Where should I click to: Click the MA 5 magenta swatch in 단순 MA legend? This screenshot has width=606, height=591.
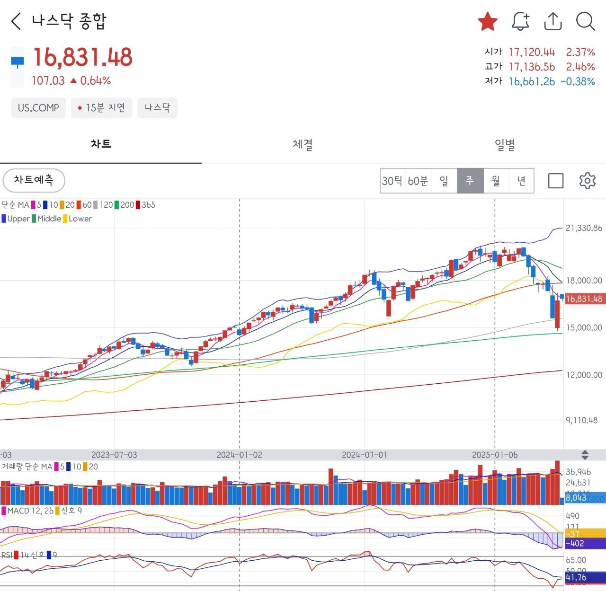pos(33,205)
